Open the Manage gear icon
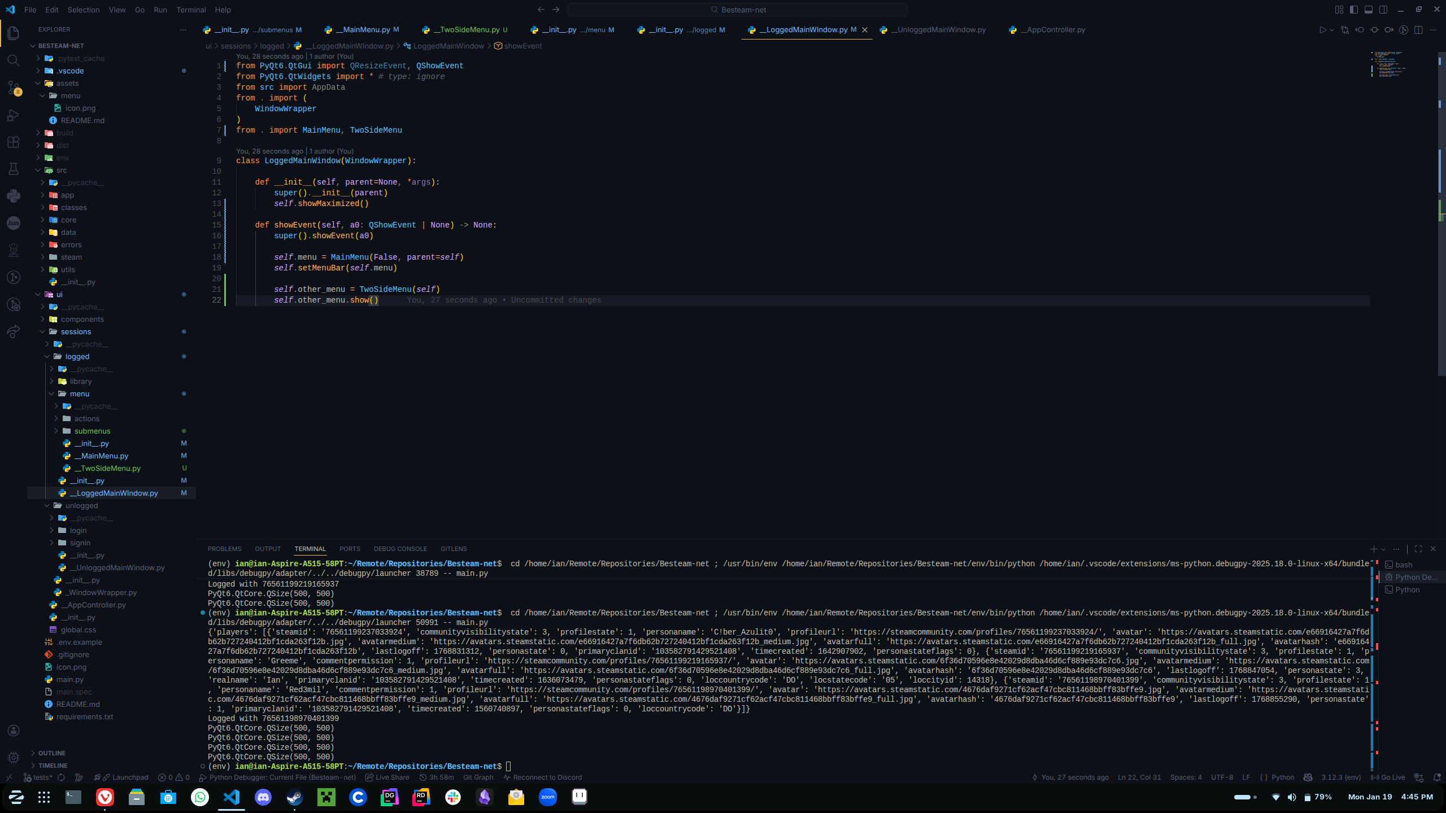This screenshot has width=1446, height=813. pos(14,757)
